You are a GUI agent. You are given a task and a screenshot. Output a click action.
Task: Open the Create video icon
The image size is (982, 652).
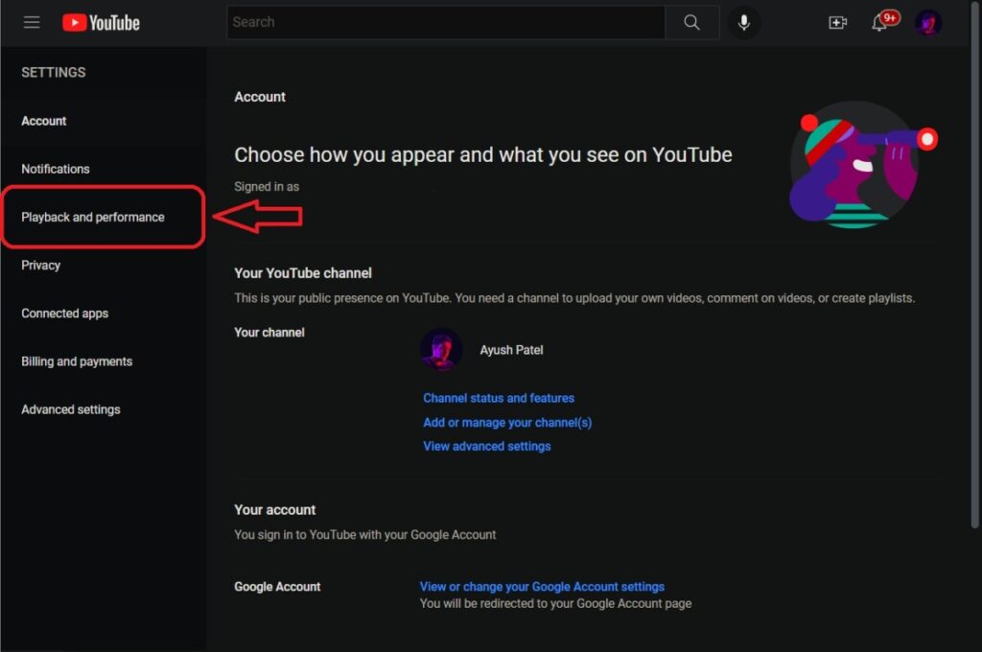tap(837, 22)
